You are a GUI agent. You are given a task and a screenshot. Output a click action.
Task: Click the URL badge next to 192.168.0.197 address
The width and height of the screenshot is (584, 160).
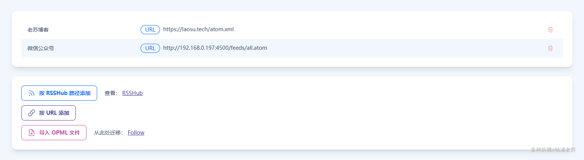pyautogui.click(x=150, y=48)
